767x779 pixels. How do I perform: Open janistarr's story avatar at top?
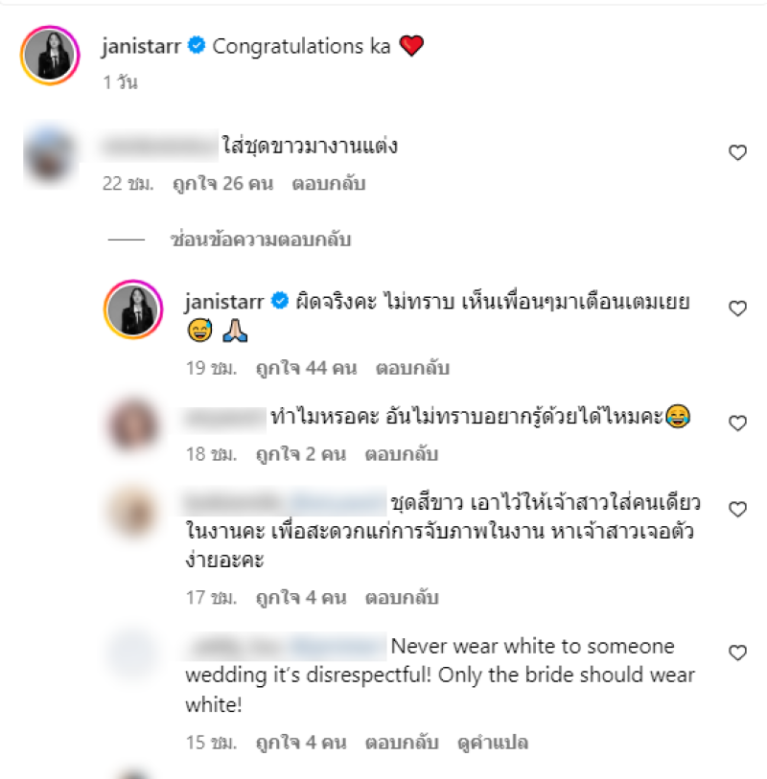click(x=50, y=56)
